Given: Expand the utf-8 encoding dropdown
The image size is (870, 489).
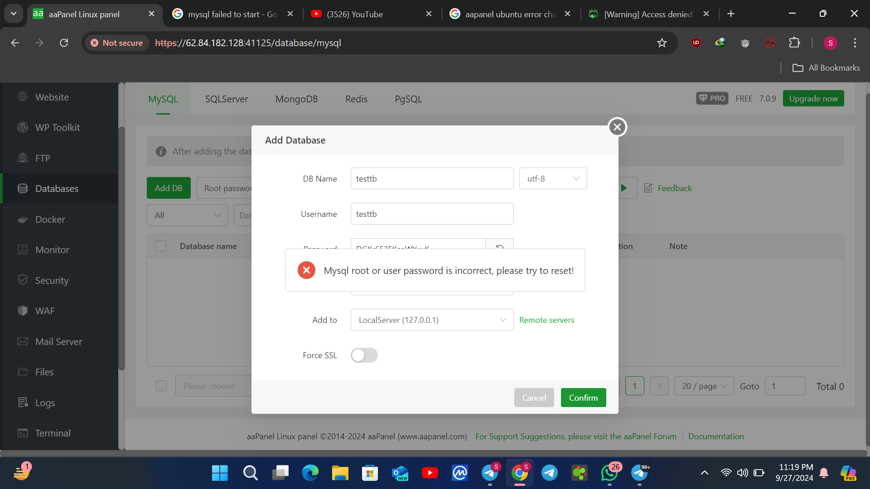Looking at the screenshot, I should [x=553, y=179].
